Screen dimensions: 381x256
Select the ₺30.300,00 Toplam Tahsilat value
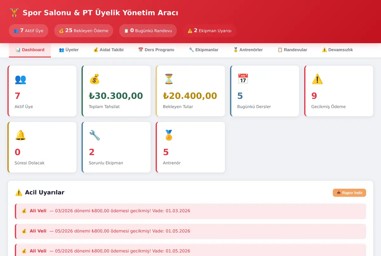point(116,96)
